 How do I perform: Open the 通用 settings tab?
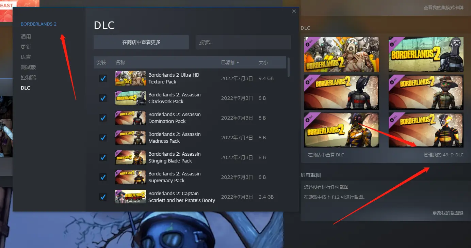[x=26, y=36]
